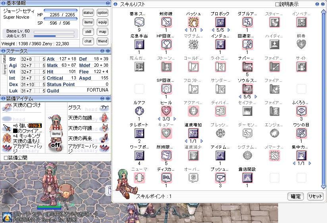This screenshot has width=327, height=223.
Task: Open the equip window button
Action: pos(103,22)
